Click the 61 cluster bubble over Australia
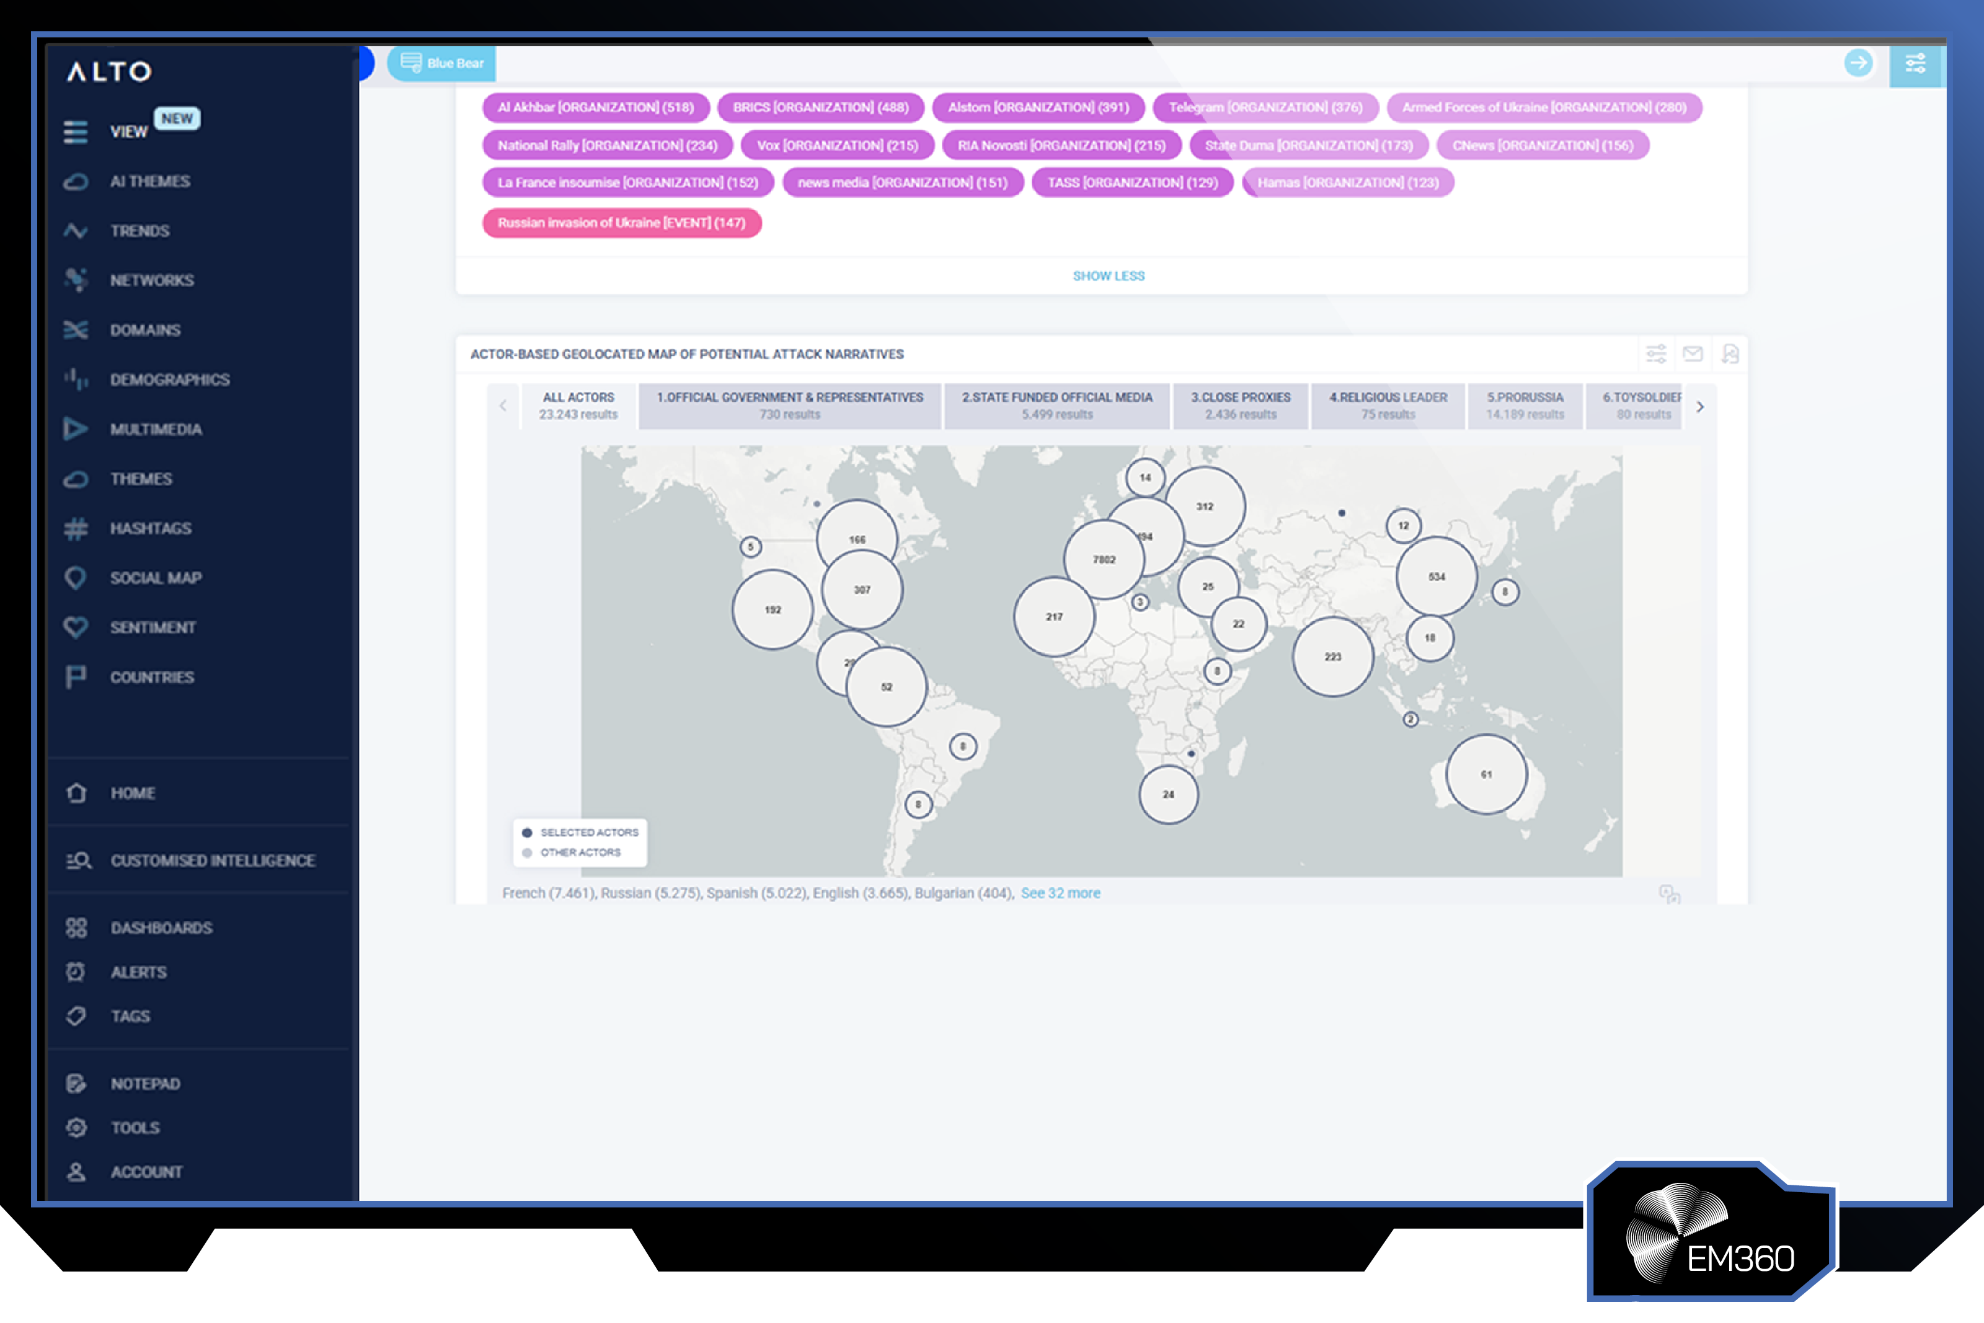This screenshot has width=1984, height=1323. pyautogui.click(x=1486, y=774)
